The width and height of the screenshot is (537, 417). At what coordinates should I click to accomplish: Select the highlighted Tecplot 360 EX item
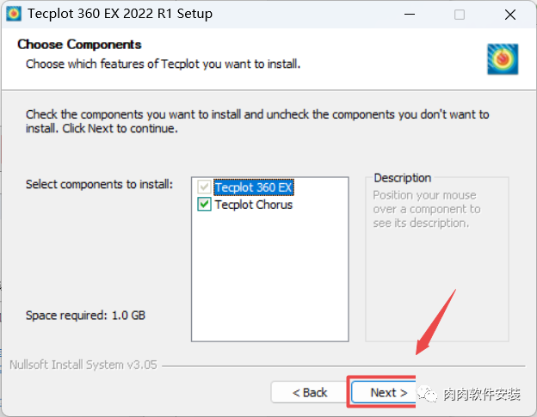point(253,187)
